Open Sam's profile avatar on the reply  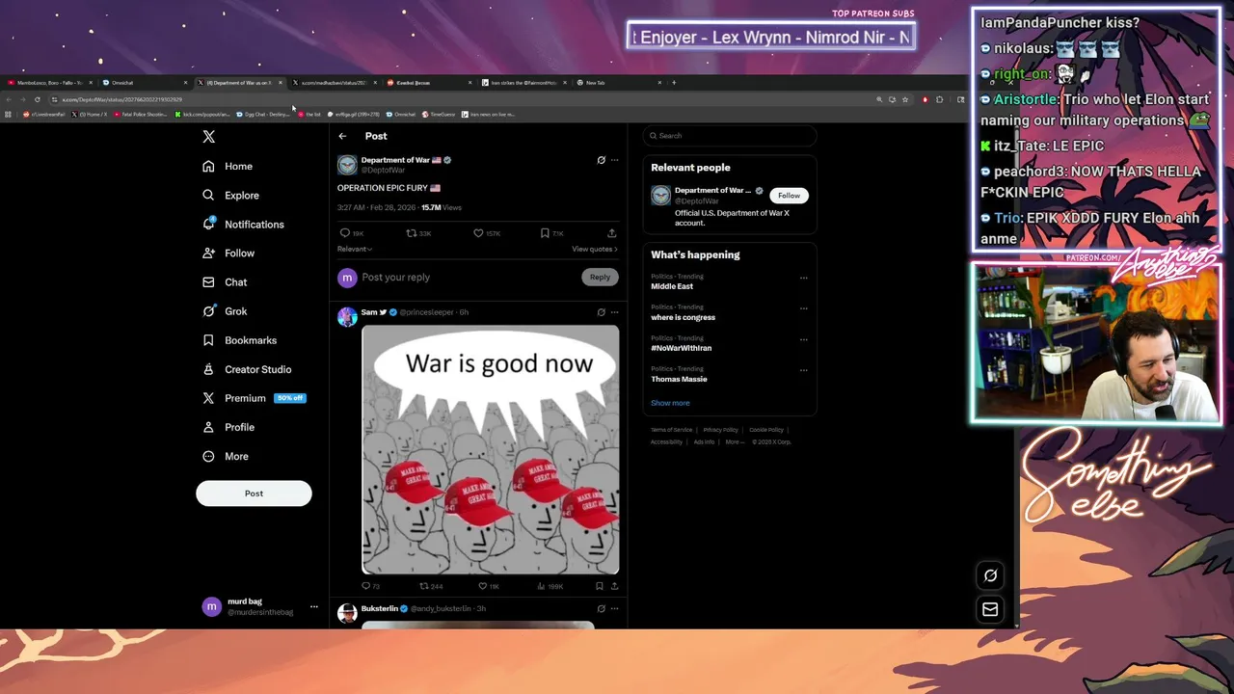(347, 317)
